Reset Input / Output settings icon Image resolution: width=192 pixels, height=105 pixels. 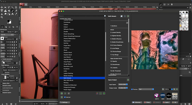[x=128, y=80]
